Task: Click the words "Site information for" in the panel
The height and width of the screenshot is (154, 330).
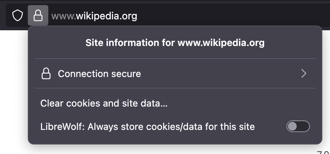Action: click(x=130, y=43)
